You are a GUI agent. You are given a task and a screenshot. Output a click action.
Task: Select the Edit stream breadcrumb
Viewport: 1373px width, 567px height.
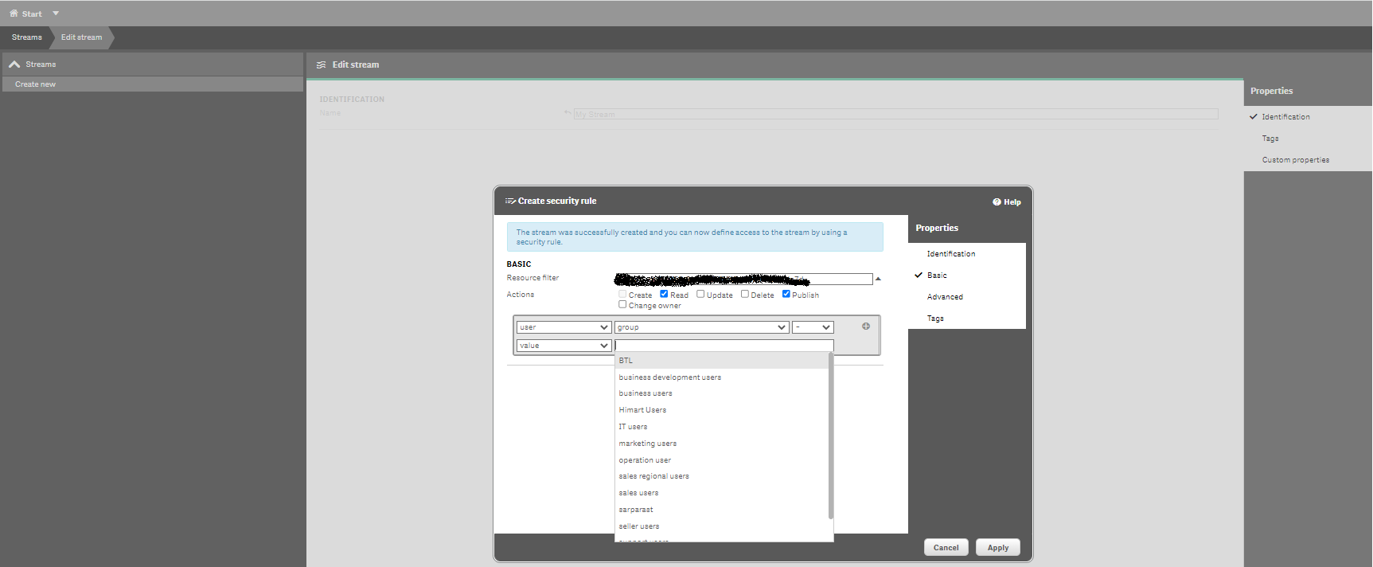pos(82,37)
